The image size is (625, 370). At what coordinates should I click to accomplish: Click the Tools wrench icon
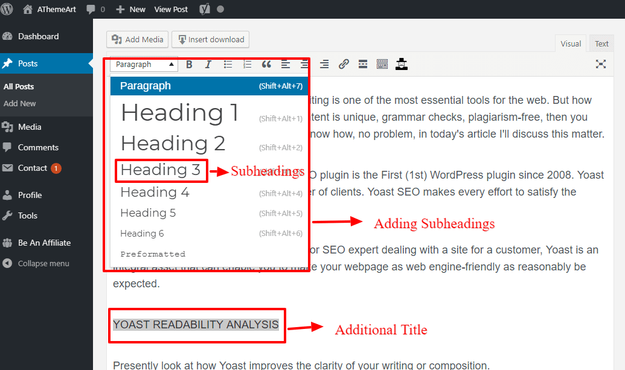click(7, 215)
